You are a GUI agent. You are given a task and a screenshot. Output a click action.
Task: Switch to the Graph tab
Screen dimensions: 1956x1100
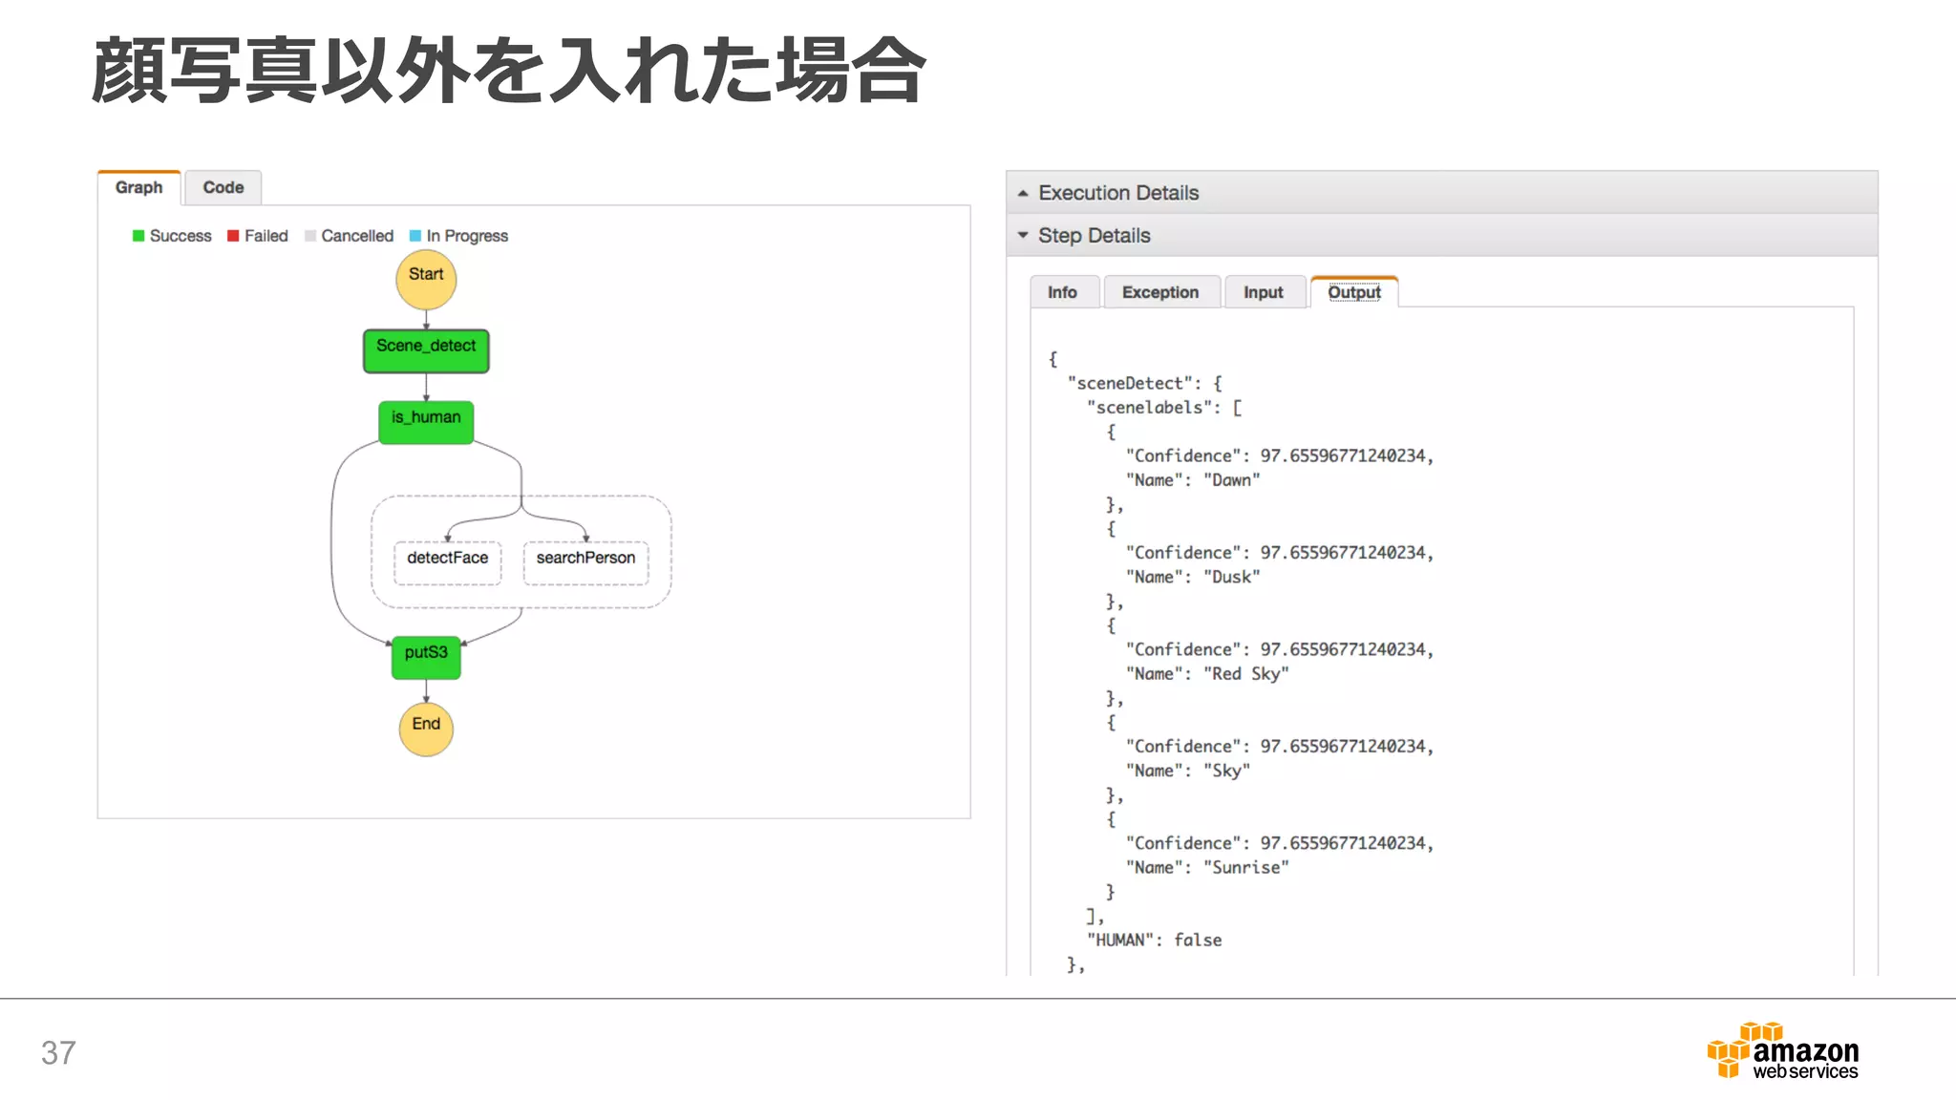tap(139, 188)
